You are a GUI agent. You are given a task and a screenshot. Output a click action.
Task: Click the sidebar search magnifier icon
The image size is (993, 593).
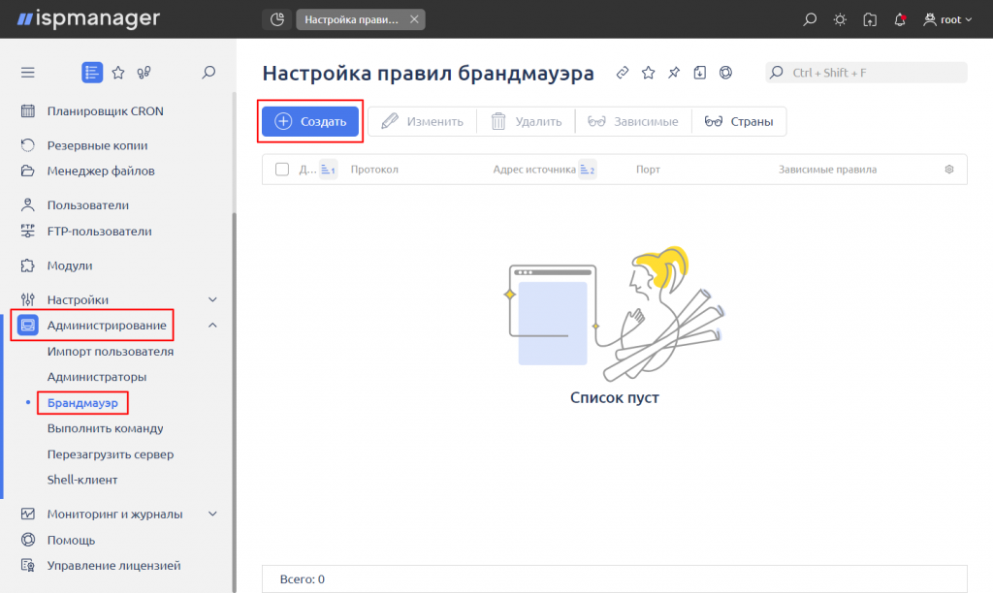point(208,72)
